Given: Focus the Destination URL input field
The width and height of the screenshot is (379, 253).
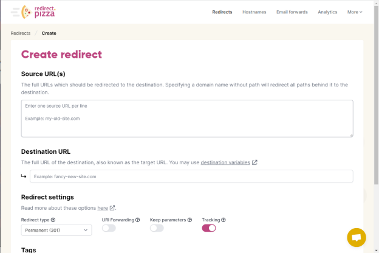Looking at the screenshot, I should [191, 176].
